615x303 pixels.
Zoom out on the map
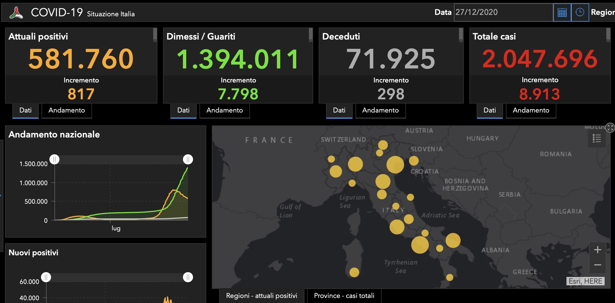point(598,265)
